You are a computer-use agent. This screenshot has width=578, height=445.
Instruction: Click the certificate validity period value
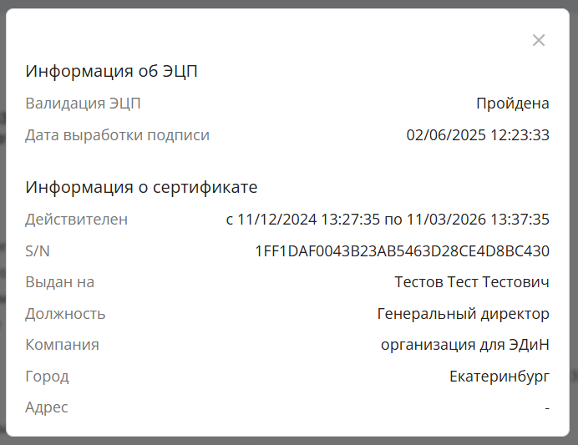pyautogui.click(x=388, y=220)
